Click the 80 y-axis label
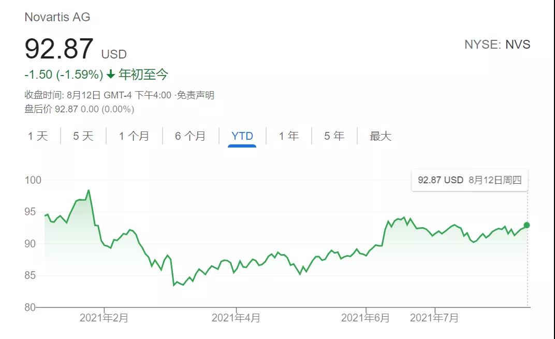 30,307
